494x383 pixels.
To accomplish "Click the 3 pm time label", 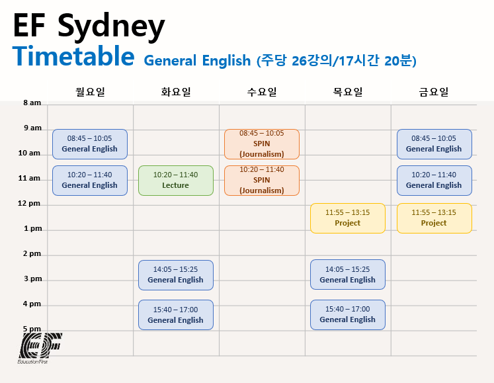I will click(x=33, y=278).
